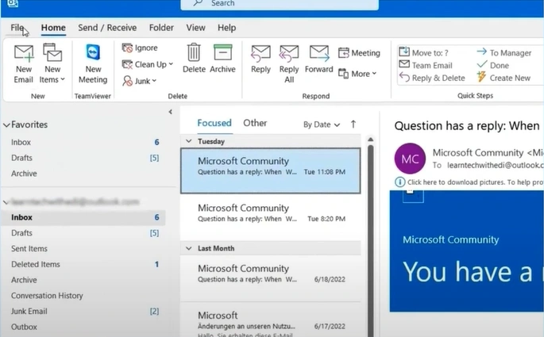Click the Ignore conversation button

tap(140, 48)
